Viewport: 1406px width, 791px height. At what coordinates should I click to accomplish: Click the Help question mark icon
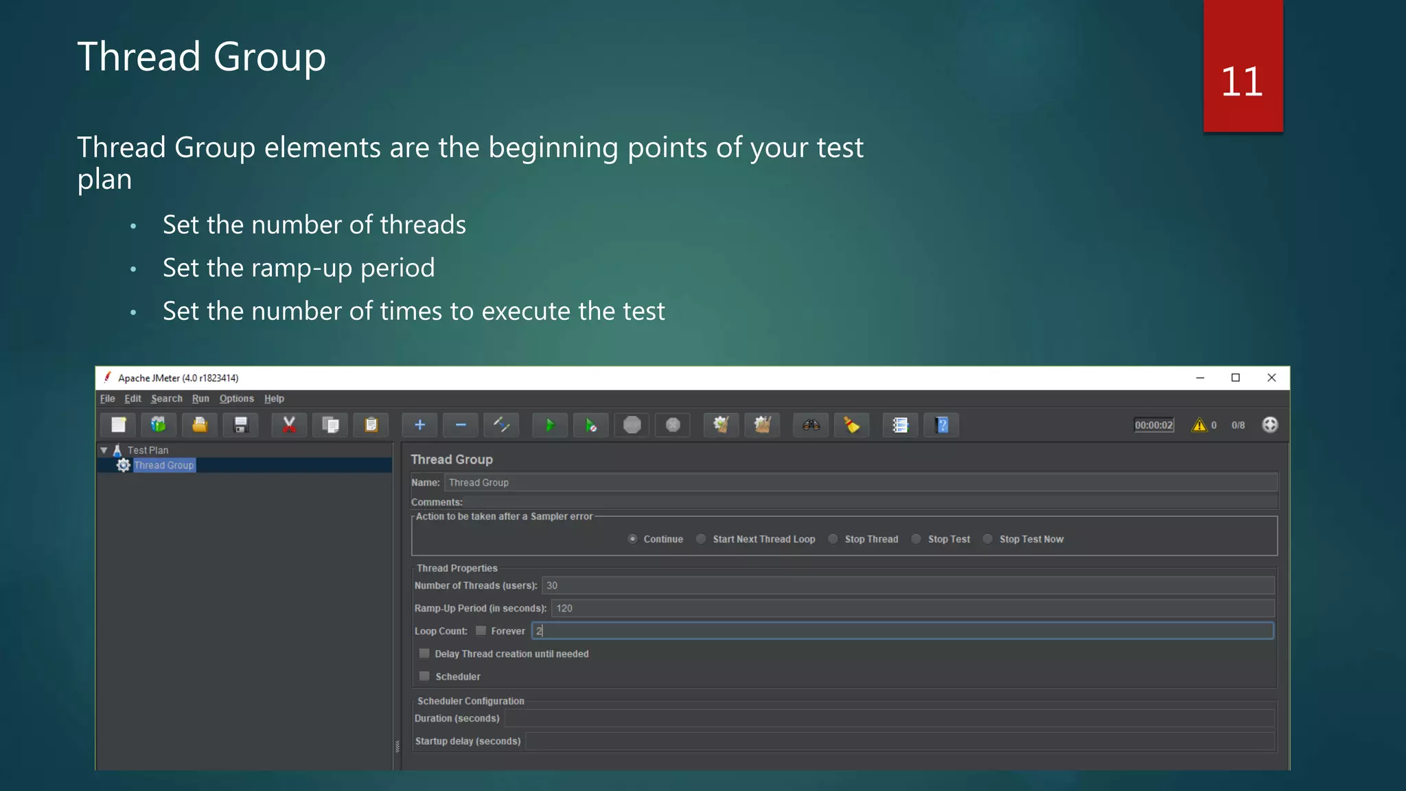[942, 425]
